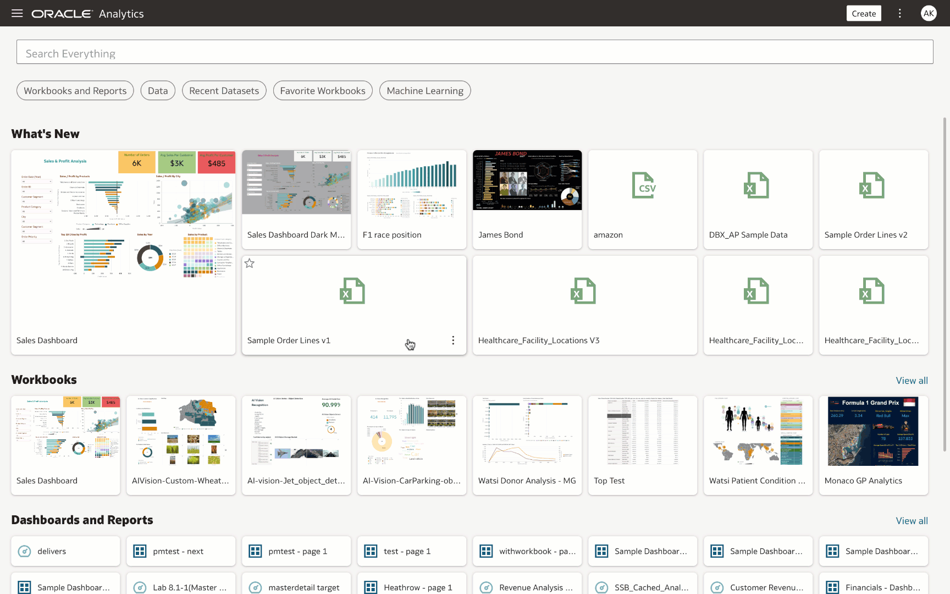
Task: Open Sales Dashboard thumbnail under Workbooks
Action: (65, 428)
